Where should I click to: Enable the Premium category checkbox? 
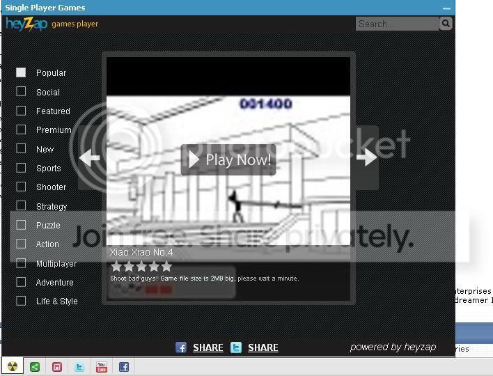tap(21, 130)
